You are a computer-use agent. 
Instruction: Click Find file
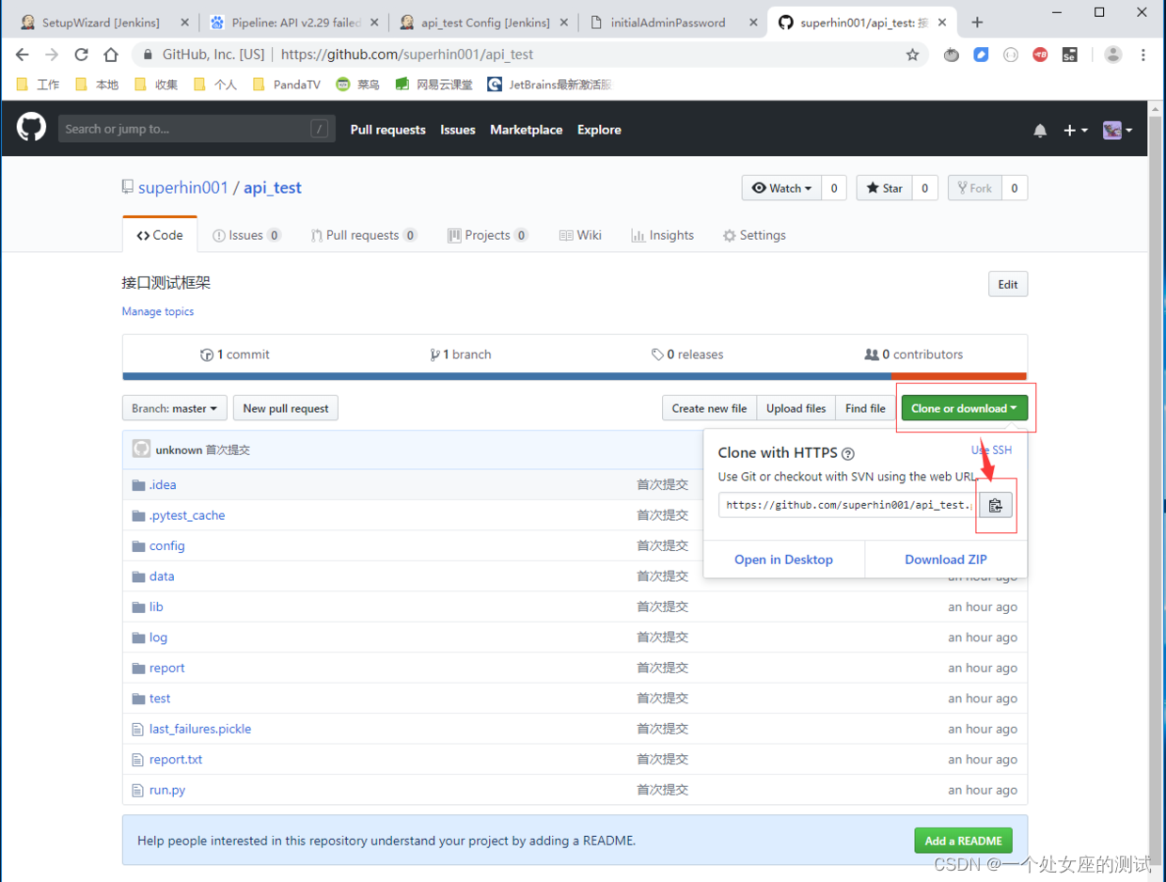tap(865, 408)
